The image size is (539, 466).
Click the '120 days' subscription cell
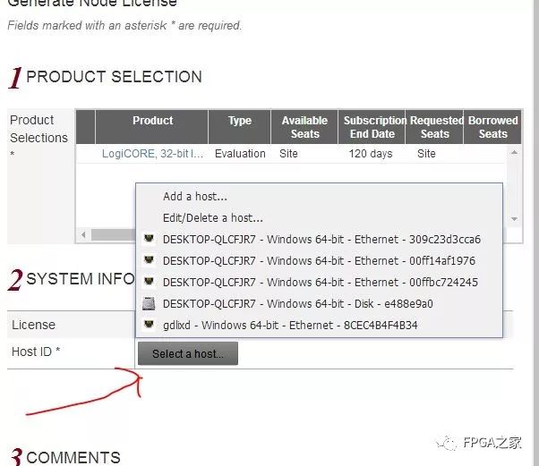click(x=371, y=154)
